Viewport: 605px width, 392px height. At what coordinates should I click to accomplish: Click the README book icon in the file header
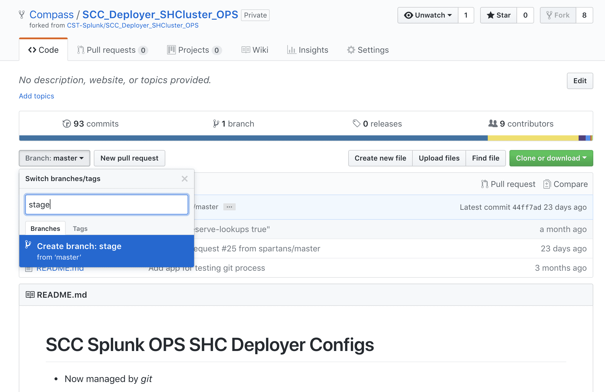click(x=30, y=295)
